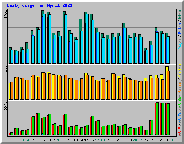Click green day 11 axis label
Viewport: 184px width, 144px height.
pyautogui.click(x=65, y=140)
